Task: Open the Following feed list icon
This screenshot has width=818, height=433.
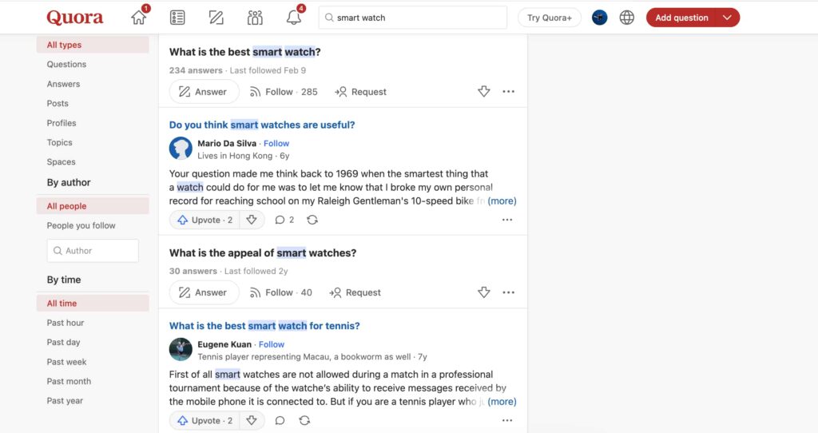Action: pos(177,18)
